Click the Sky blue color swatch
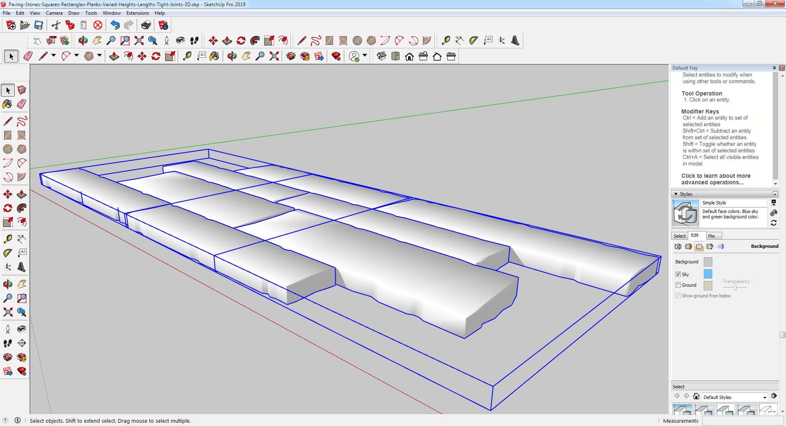Viewport: 786px width, 426px height. [707, 274]
